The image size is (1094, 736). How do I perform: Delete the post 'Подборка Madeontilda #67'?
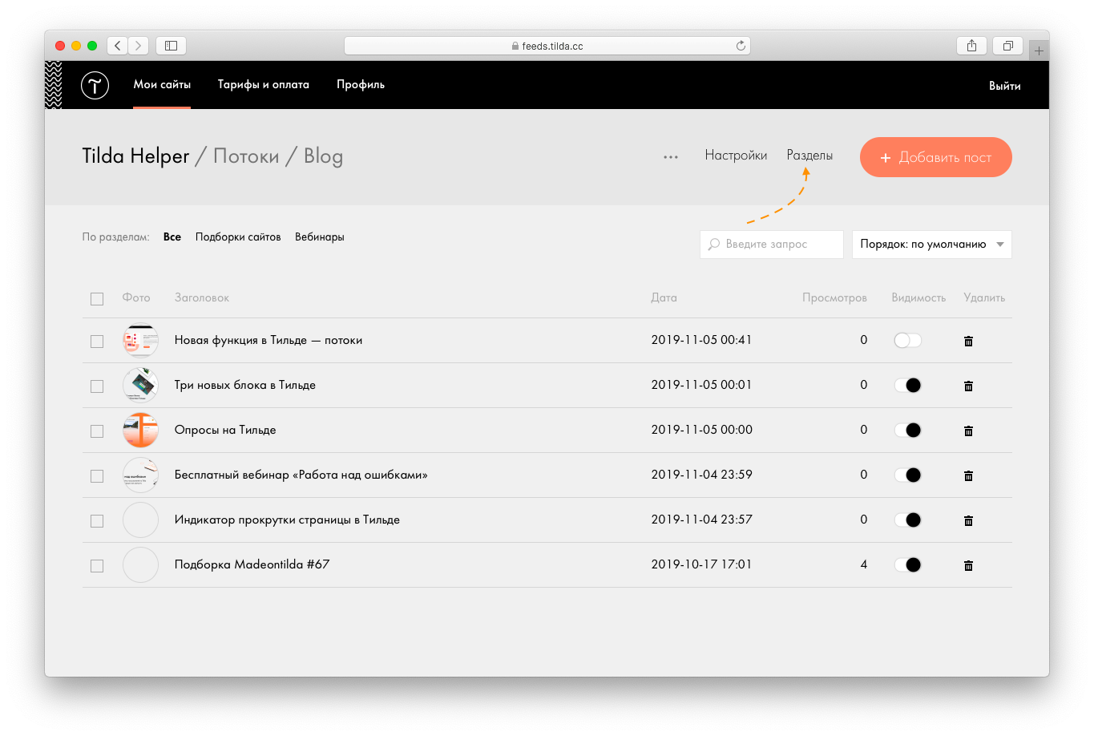[968, 565]
